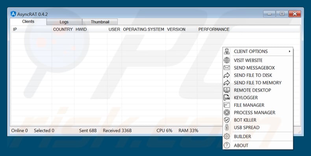Minimize the AsyncRAT window
The width and height of the screenshot is (311, 156).
click(269, 14)
